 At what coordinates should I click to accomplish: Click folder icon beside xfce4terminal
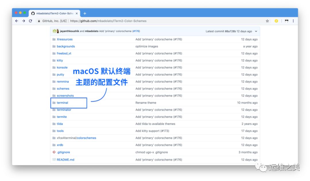(54, 138)
